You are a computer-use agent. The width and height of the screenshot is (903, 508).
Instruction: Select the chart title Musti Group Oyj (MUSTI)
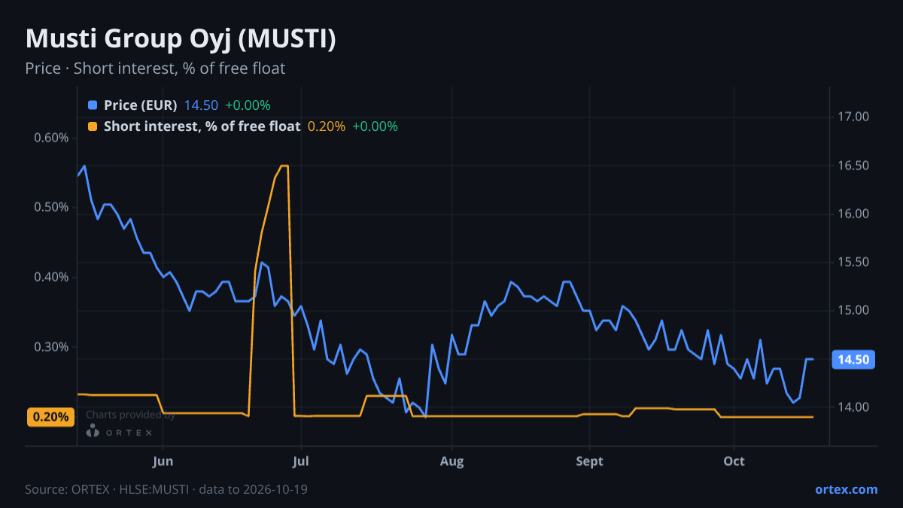point(181,39)
